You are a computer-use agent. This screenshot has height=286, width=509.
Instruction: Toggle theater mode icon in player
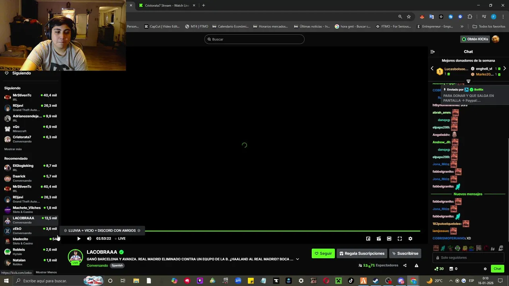coord(389,238)
